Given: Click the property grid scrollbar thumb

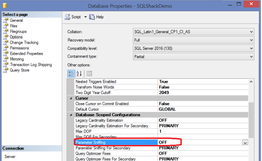Looking at the screenshot, I should pos(251,120).
